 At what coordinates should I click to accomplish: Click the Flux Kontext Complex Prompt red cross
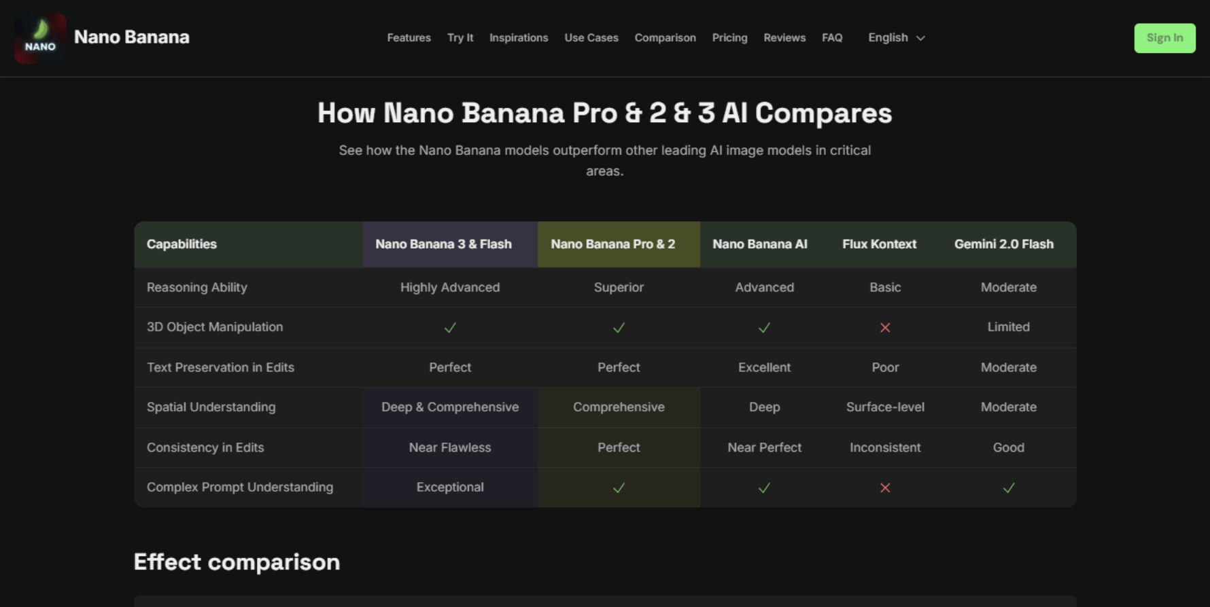click(885, 488)
